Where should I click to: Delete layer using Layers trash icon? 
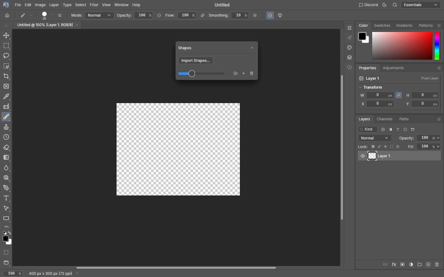(437, 264)
